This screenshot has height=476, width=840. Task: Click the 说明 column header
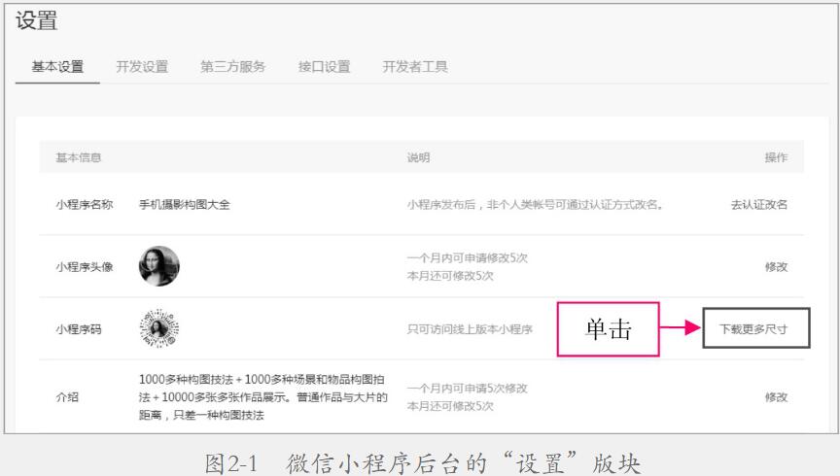tap(418, 157)
